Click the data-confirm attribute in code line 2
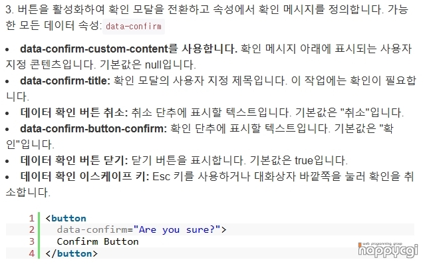The height and width of the screenshot is (264, 425). 92,230
